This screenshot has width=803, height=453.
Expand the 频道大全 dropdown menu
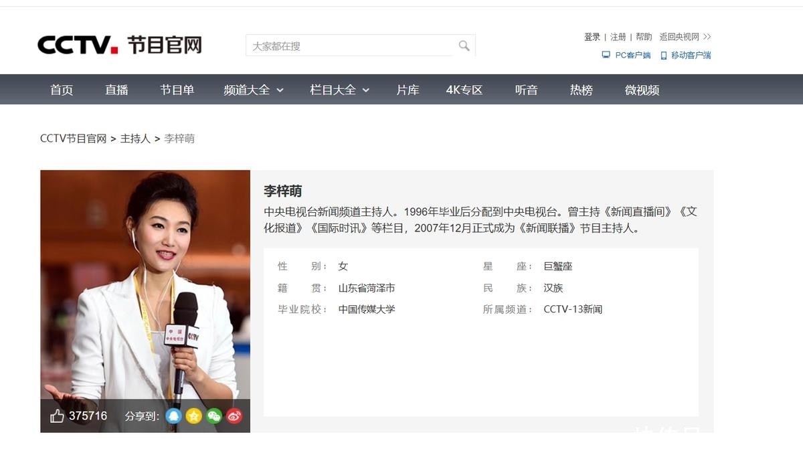pos(254,90)
